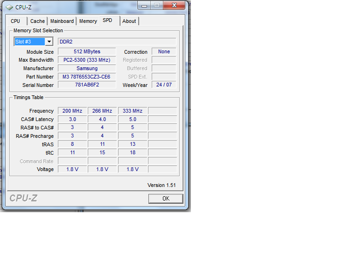Image resolution: width=344 pixels, height=265 pixels.
Task: Click the Command Rate label
Action: 36,161
